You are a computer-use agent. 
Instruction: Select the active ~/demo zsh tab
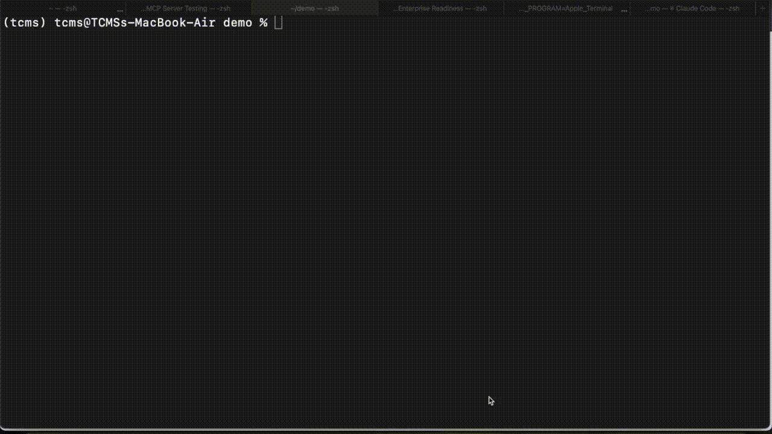(x=314, y=8)
